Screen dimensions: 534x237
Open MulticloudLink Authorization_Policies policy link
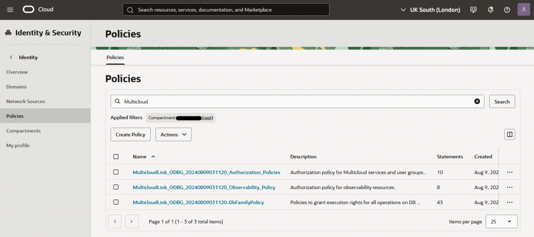click(207, 172)
